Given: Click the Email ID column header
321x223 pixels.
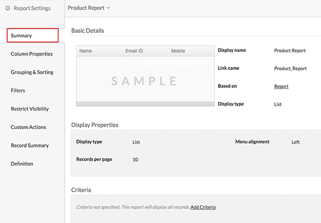Looking at the screenshot, I should pyautogui.click(x=134, y=51).
